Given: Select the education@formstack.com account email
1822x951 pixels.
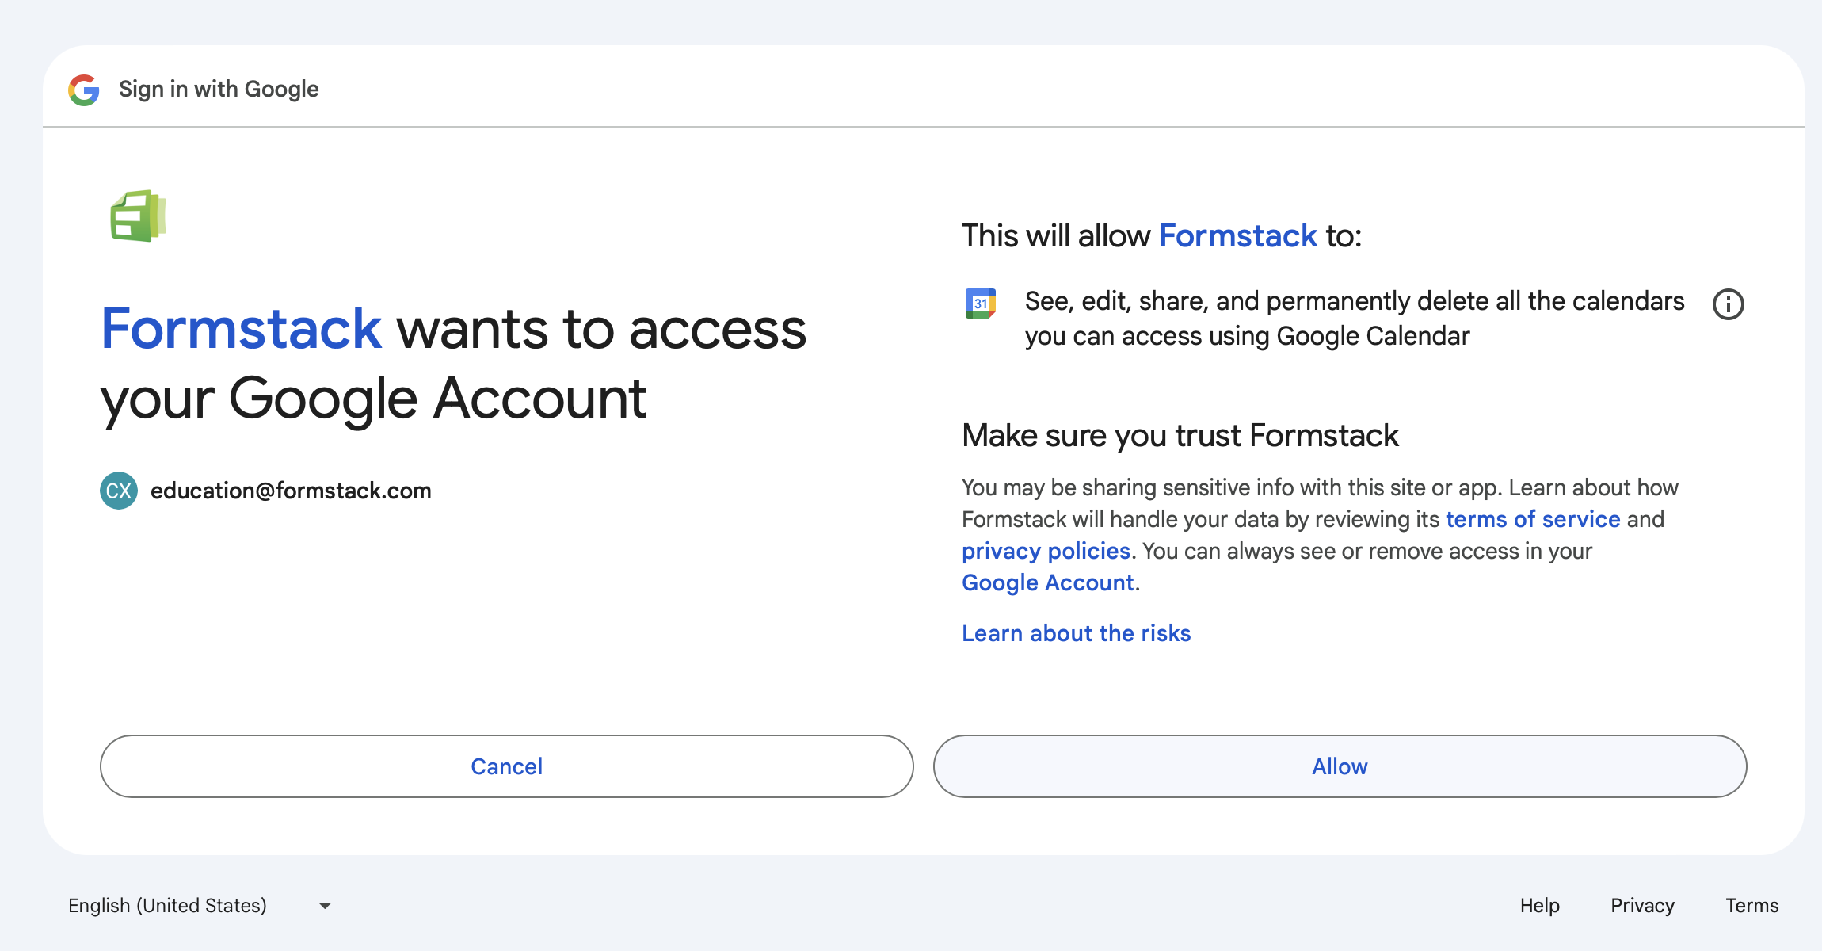Looking at the screenshot, I should pos(291,491).
